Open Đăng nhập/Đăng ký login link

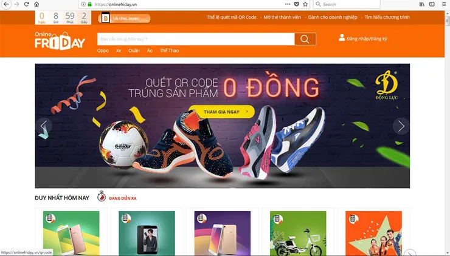[x=363, y=38]
